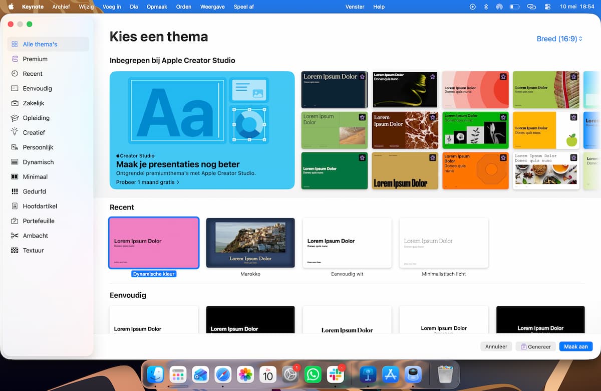
Task: Click the Recent clock icon in sidebar
Action: (x=15, y=74)
